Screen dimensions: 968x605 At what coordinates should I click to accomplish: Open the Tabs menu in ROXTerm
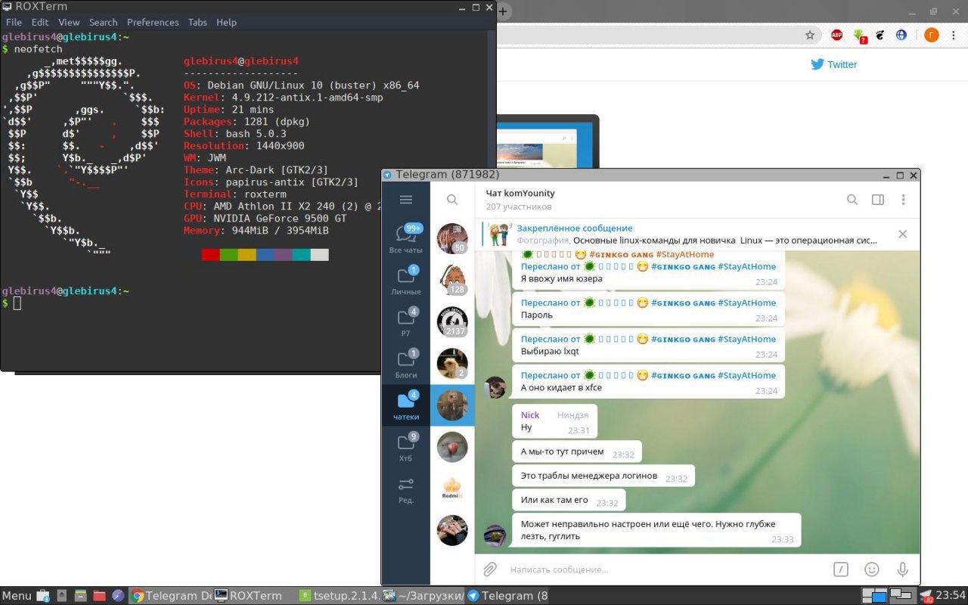(x=197, y=22)
